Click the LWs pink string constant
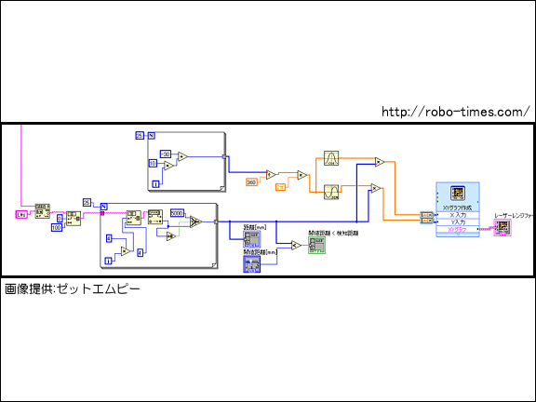 coord(21,215)
